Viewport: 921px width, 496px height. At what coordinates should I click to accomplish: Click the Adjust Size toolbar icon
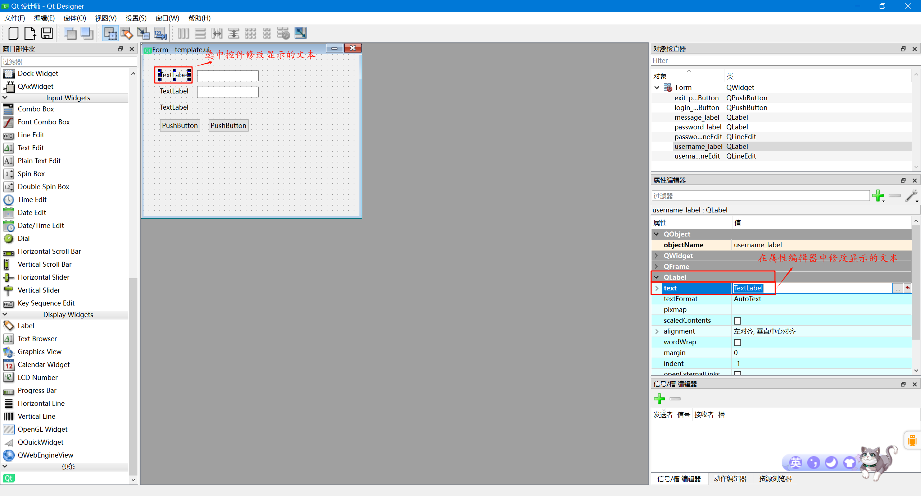tap(300, 33)
